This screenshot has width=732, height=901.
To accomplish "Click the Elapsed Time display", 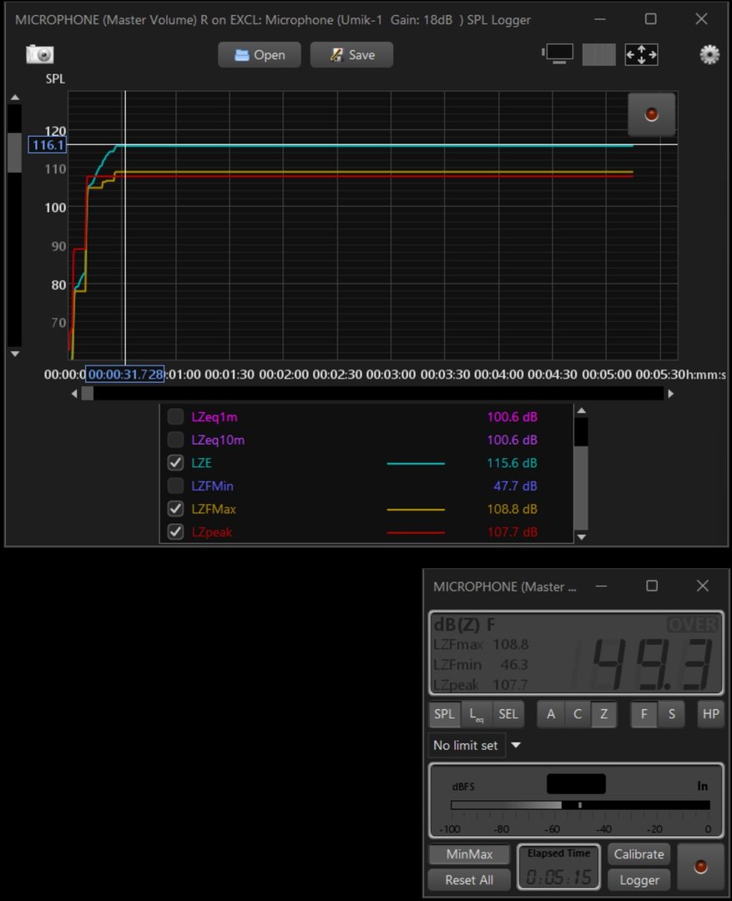I will (558, 867).
